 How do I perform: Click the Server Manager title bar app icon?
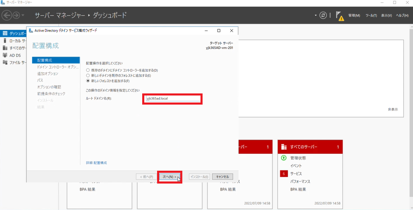(x=2, y=2)
